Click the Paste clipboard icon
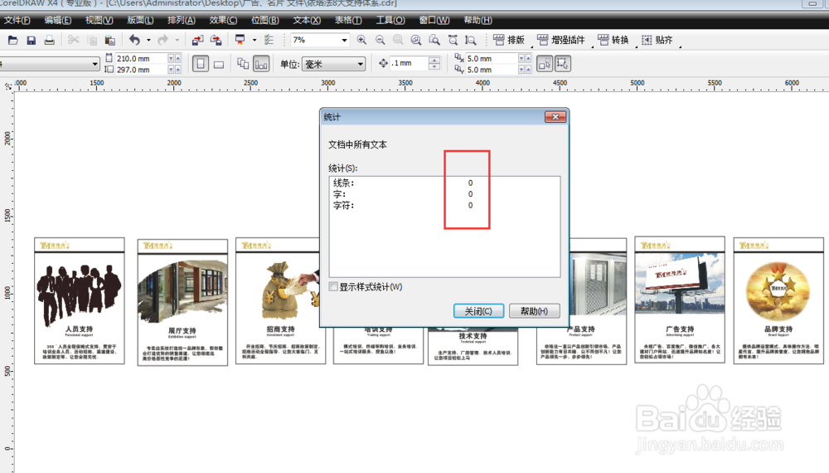The image size is (829, 473). tap(110, 40)
